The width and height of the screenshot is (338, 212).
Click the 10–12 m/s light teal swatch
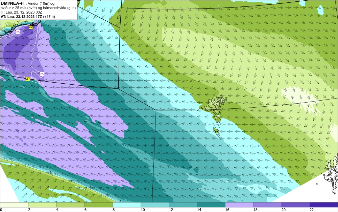(155, 205)
